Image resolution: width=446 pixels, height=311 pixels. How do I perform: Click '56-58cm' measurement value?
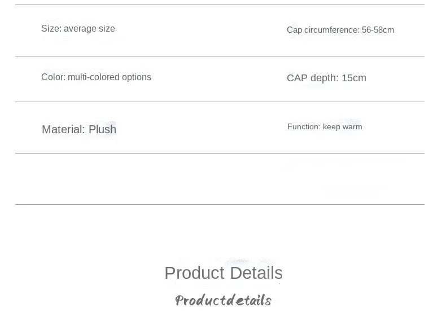(378, 30)
